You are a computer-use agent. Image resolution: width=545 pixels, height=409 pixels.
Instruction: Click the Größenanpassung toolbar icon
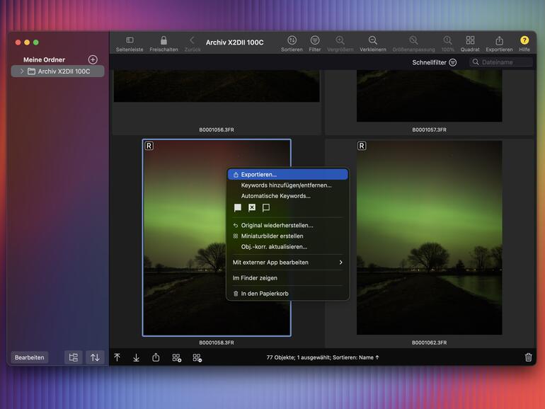[413, 40]
